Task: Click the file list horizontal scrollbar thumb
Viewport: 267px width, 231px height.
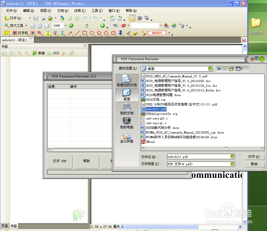Action: [226, 149]
